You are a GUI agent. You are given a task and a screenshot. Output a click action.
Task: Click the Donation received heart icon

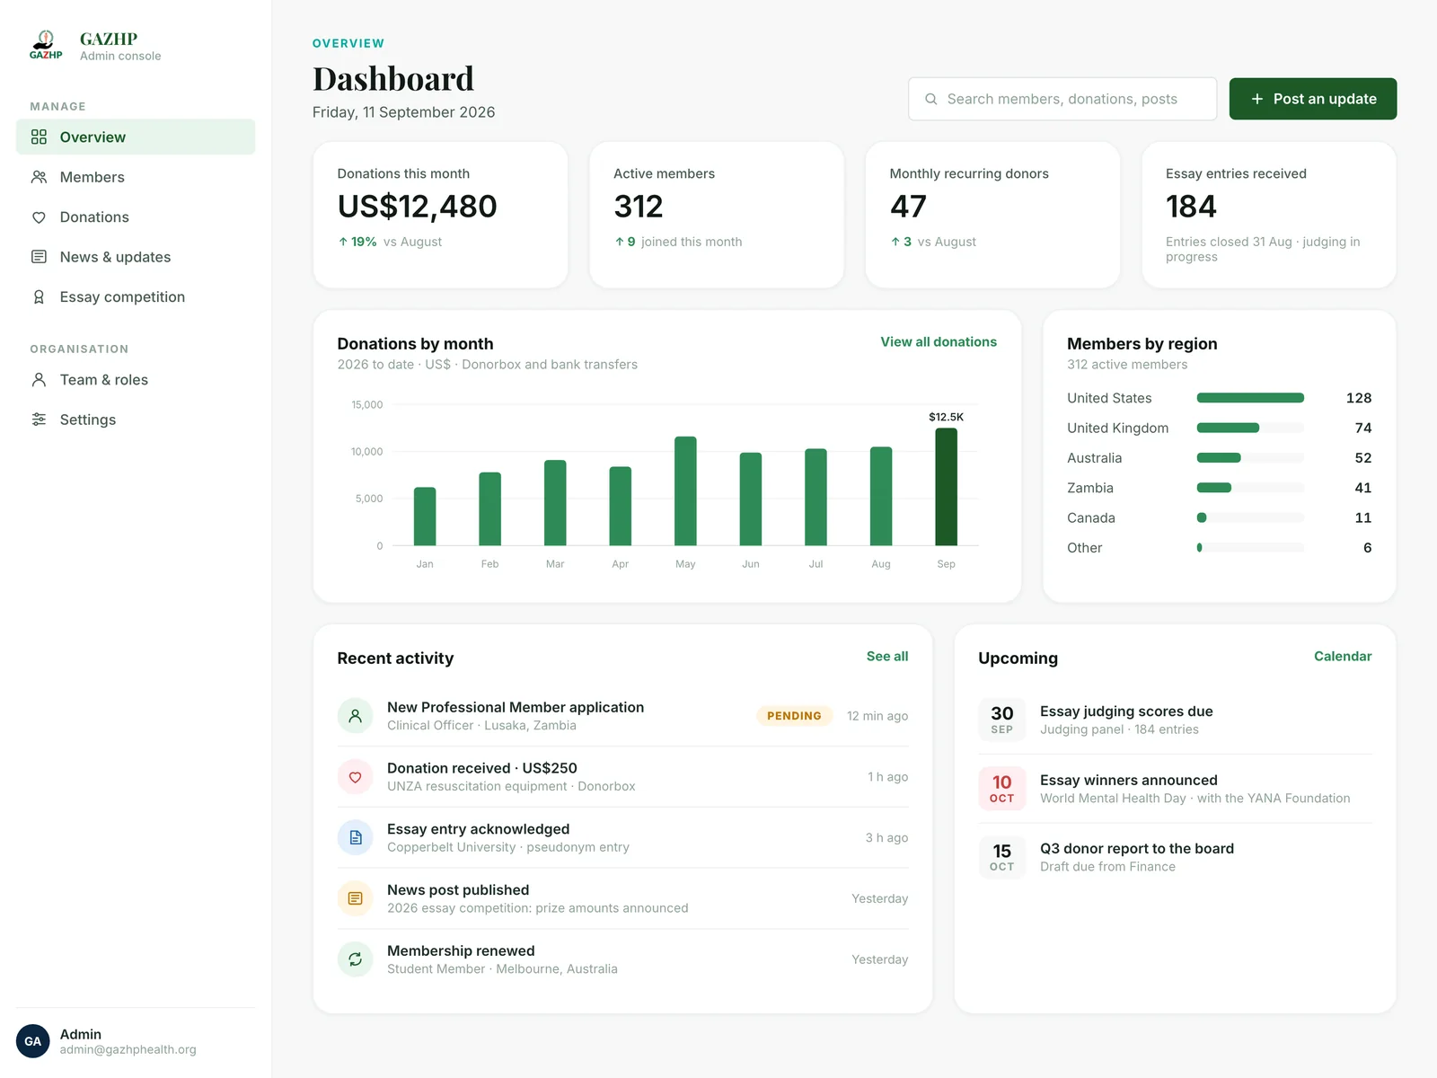coord(356,777)
